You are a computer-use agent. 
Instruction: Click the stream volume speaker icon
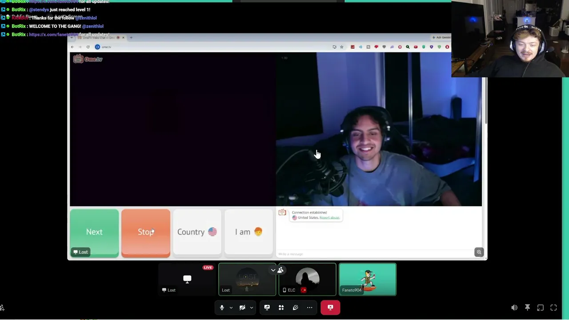point(514,308)
